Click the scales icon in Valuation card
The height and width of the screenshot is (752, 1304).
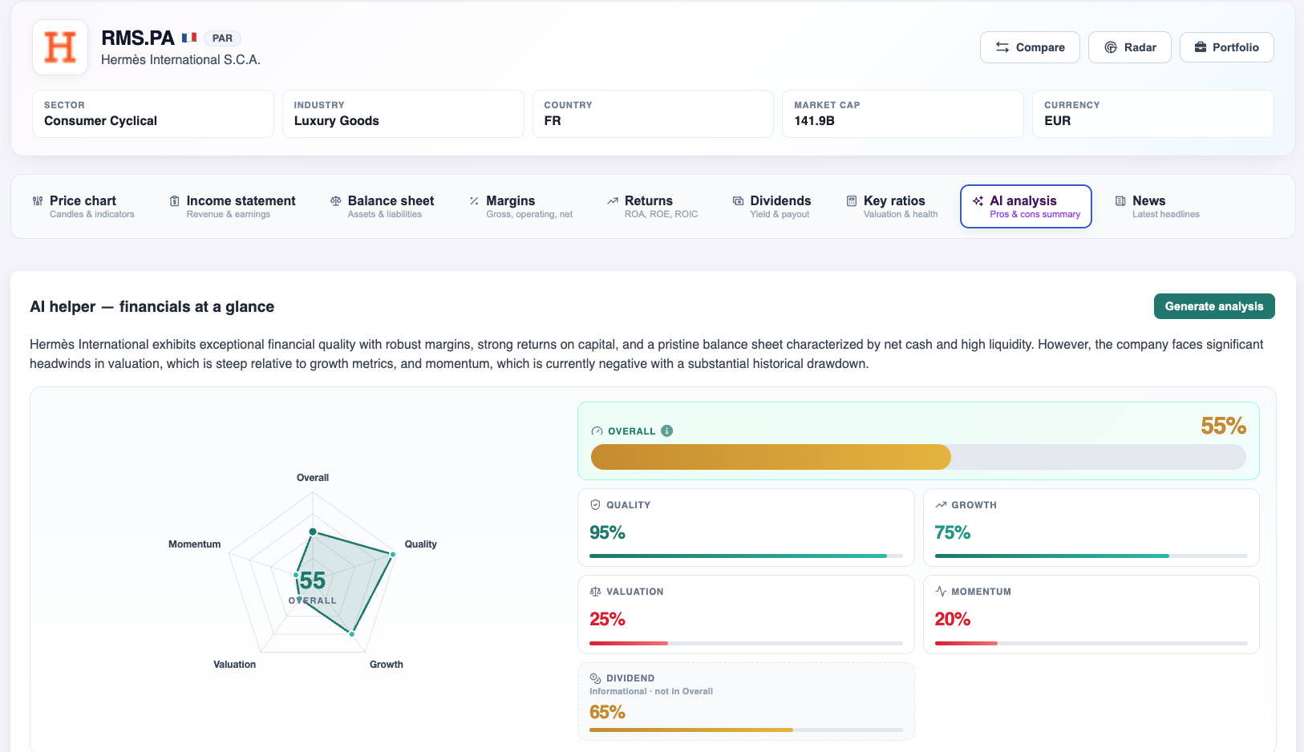coord(595,592)
